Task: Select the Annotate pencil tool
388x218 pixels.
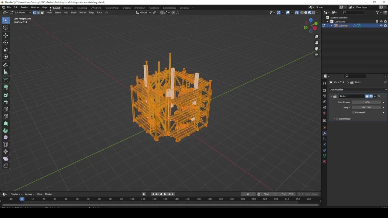Action: click(5, 65)
